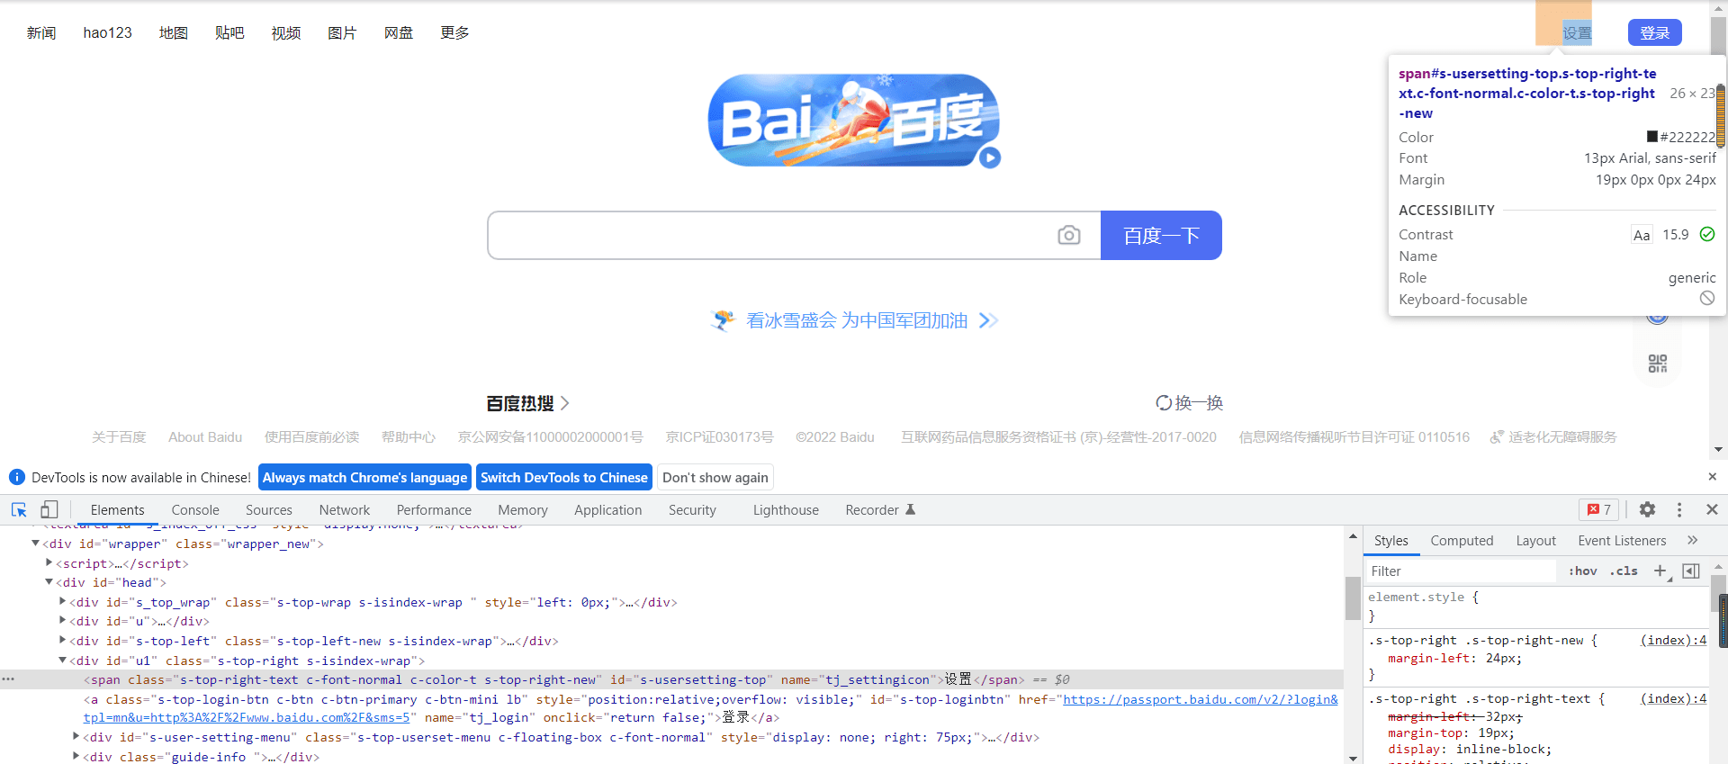Click Don't show again button
Image resolution: width=1728 pixels, height=764 pixels.
(715, 477)
